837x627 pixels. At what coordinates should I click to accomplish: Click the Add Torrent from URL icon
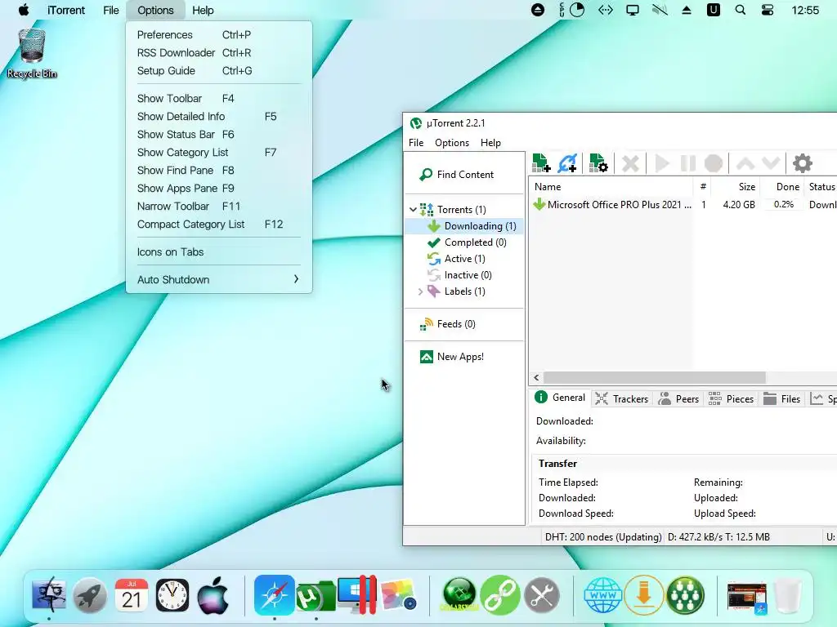(567, 163)
